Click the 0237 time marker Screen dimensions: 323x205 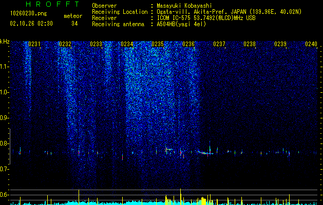(219, 44)
